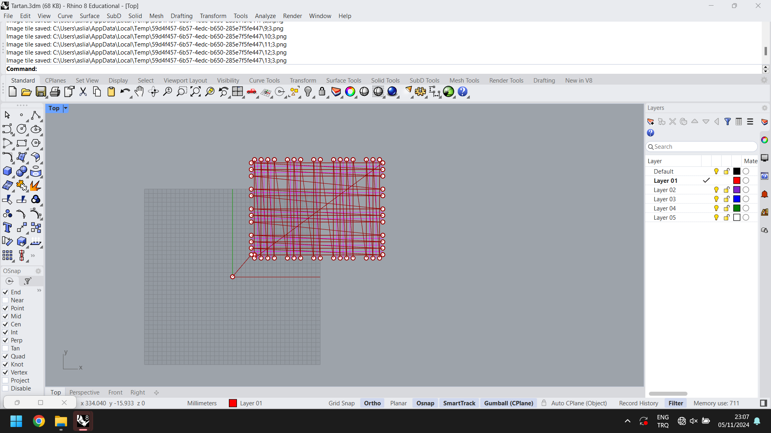
Task: Toggle Tan object snap checkbox
Action: pos(5,348)
